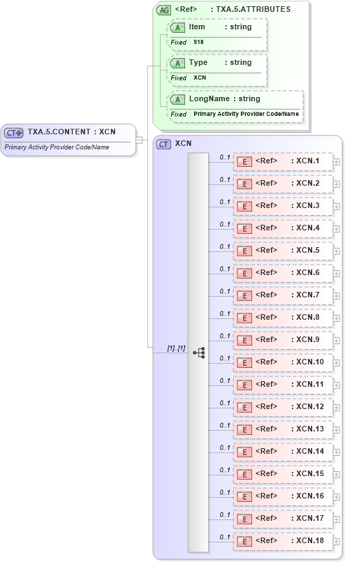Viewport: 345px width, 562px height.
Task: Select the LongName : string attribute label
Action: click(224, 98)
